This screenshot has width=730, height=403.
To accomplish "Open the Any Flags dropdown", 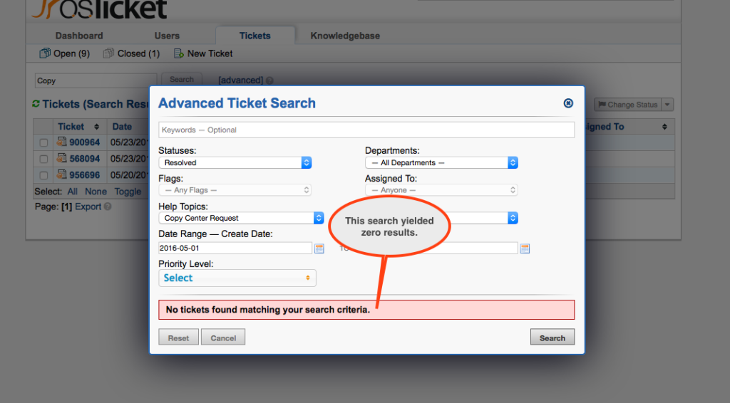I will 235,190.
